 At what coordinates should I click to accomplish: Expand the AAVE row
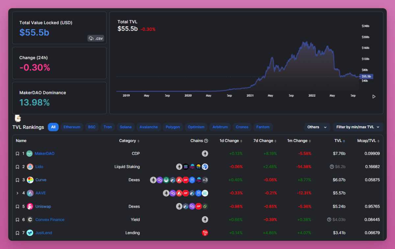17,193
